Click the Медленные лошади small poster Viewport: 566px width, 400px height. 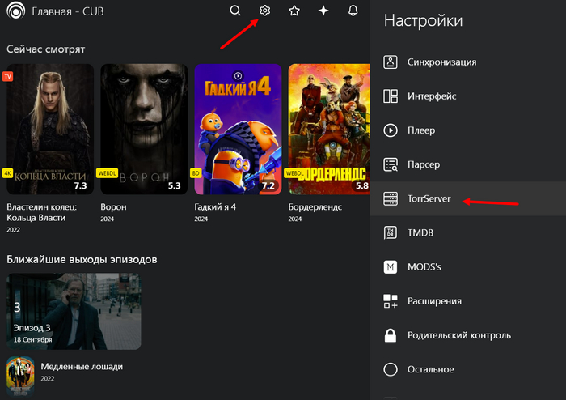pos(20,377)
